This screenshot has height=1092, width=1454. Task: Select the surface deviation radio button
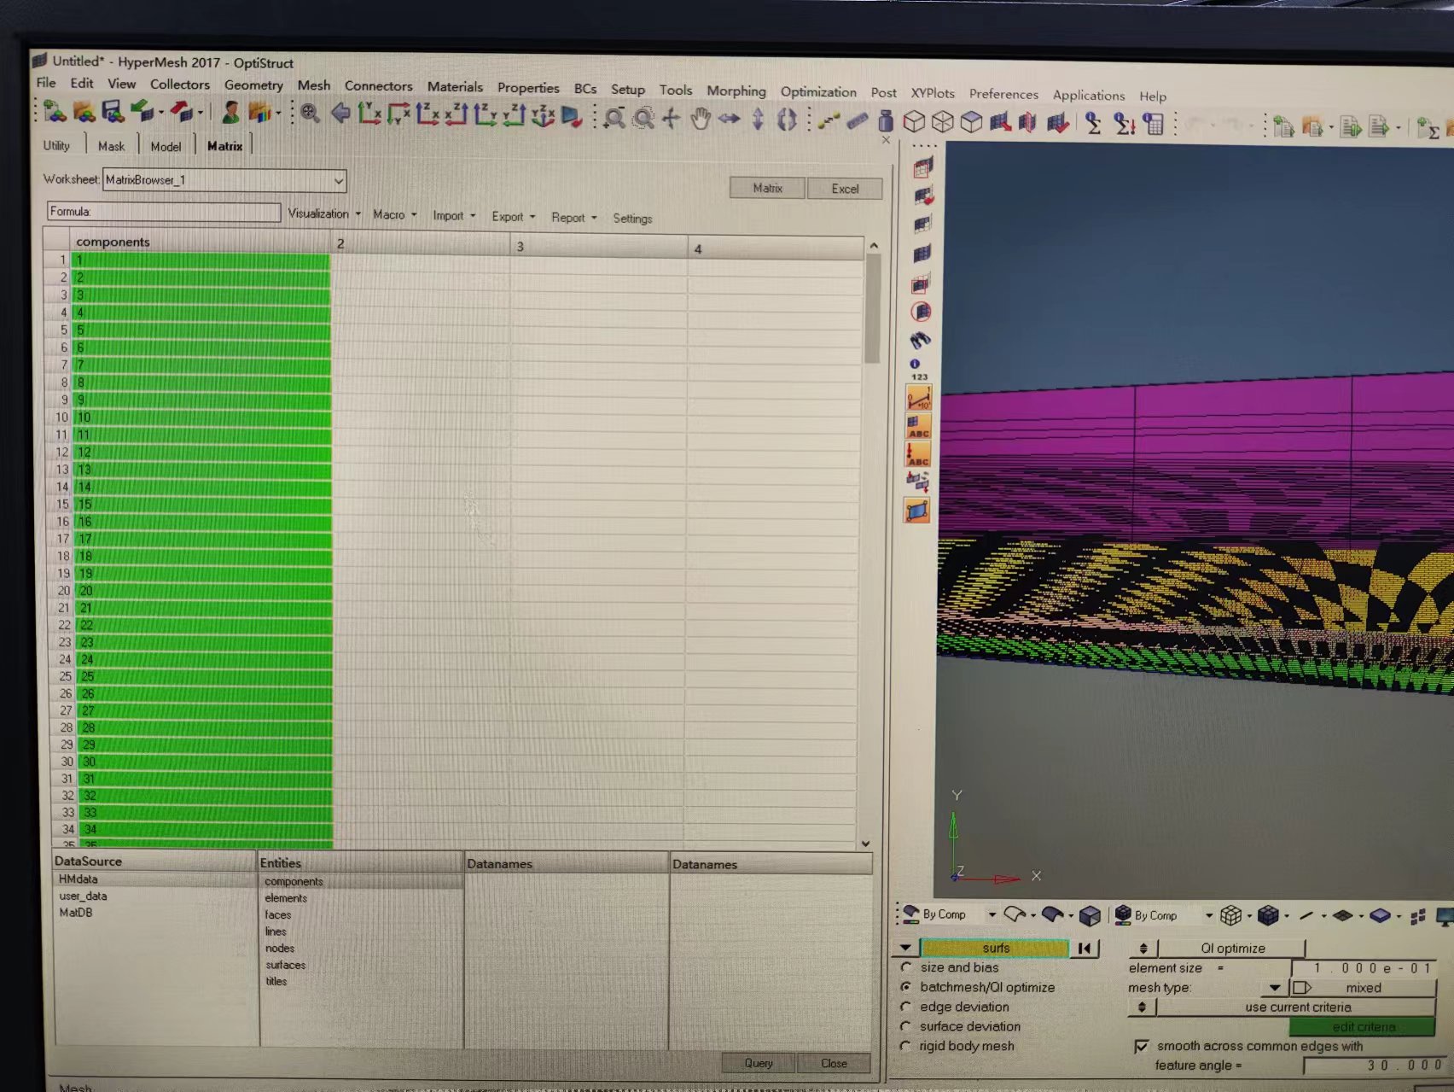906,1025
